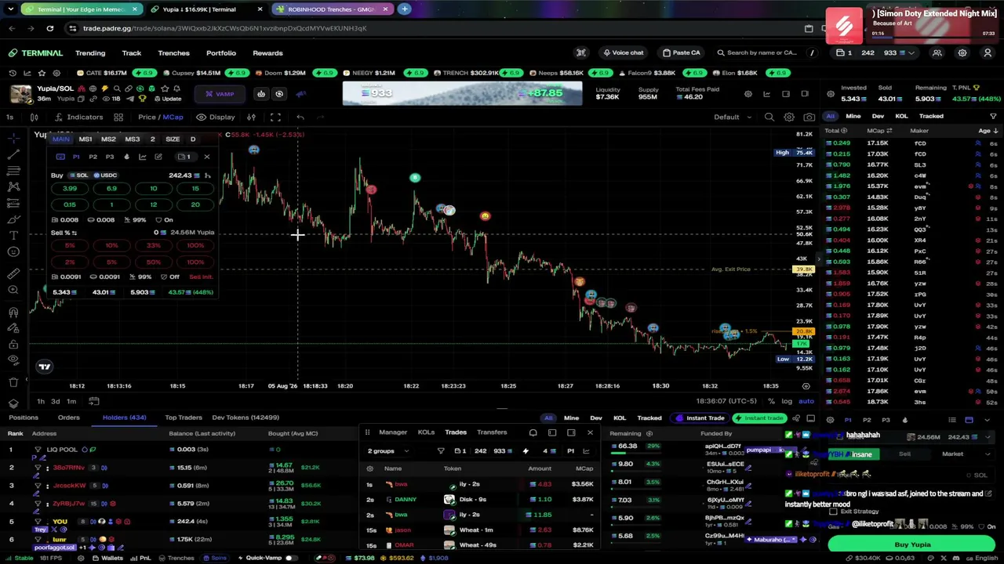The width and height of the screenshot is (1004, 564).
Task: Click the sell 33% button
Action: (153, 246)
